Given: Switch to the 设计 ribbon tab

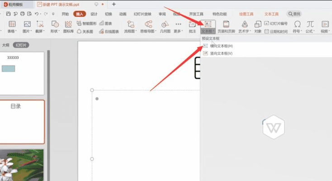Looking at the screenshot, I should [x=94, y=14].
